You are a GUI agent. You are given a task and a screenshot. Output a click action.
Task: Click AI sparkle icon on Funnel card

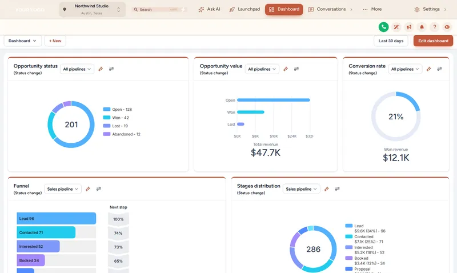click(x=88, y=189)
